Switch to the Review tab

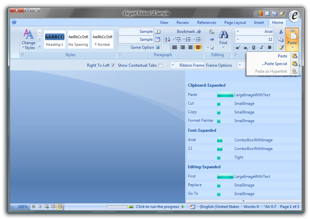(183, 23)
